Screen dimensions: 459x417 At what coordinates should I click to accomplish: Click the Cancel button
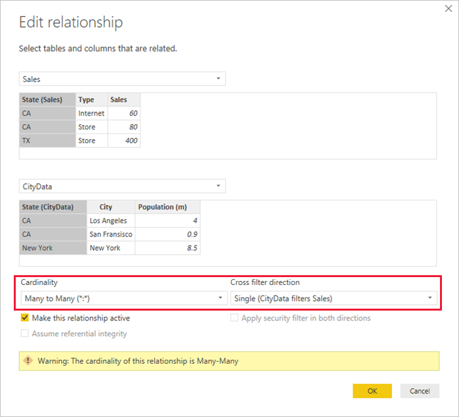pos(420,391)
